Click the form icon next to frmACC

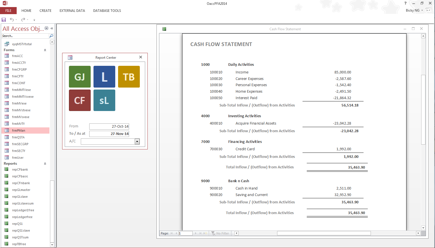(x=7, y=56)
